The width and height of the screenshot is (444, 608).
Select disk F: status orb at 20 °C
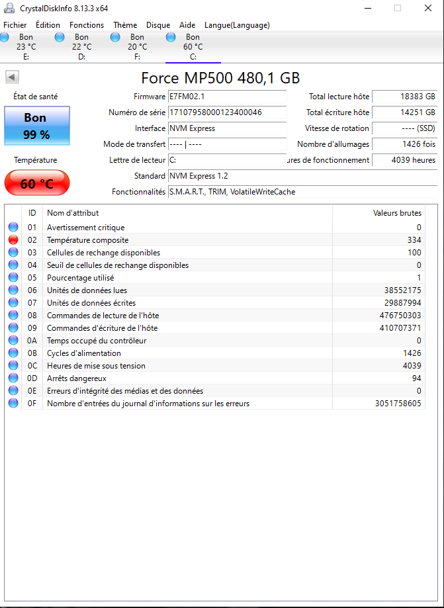coord(115,37)
